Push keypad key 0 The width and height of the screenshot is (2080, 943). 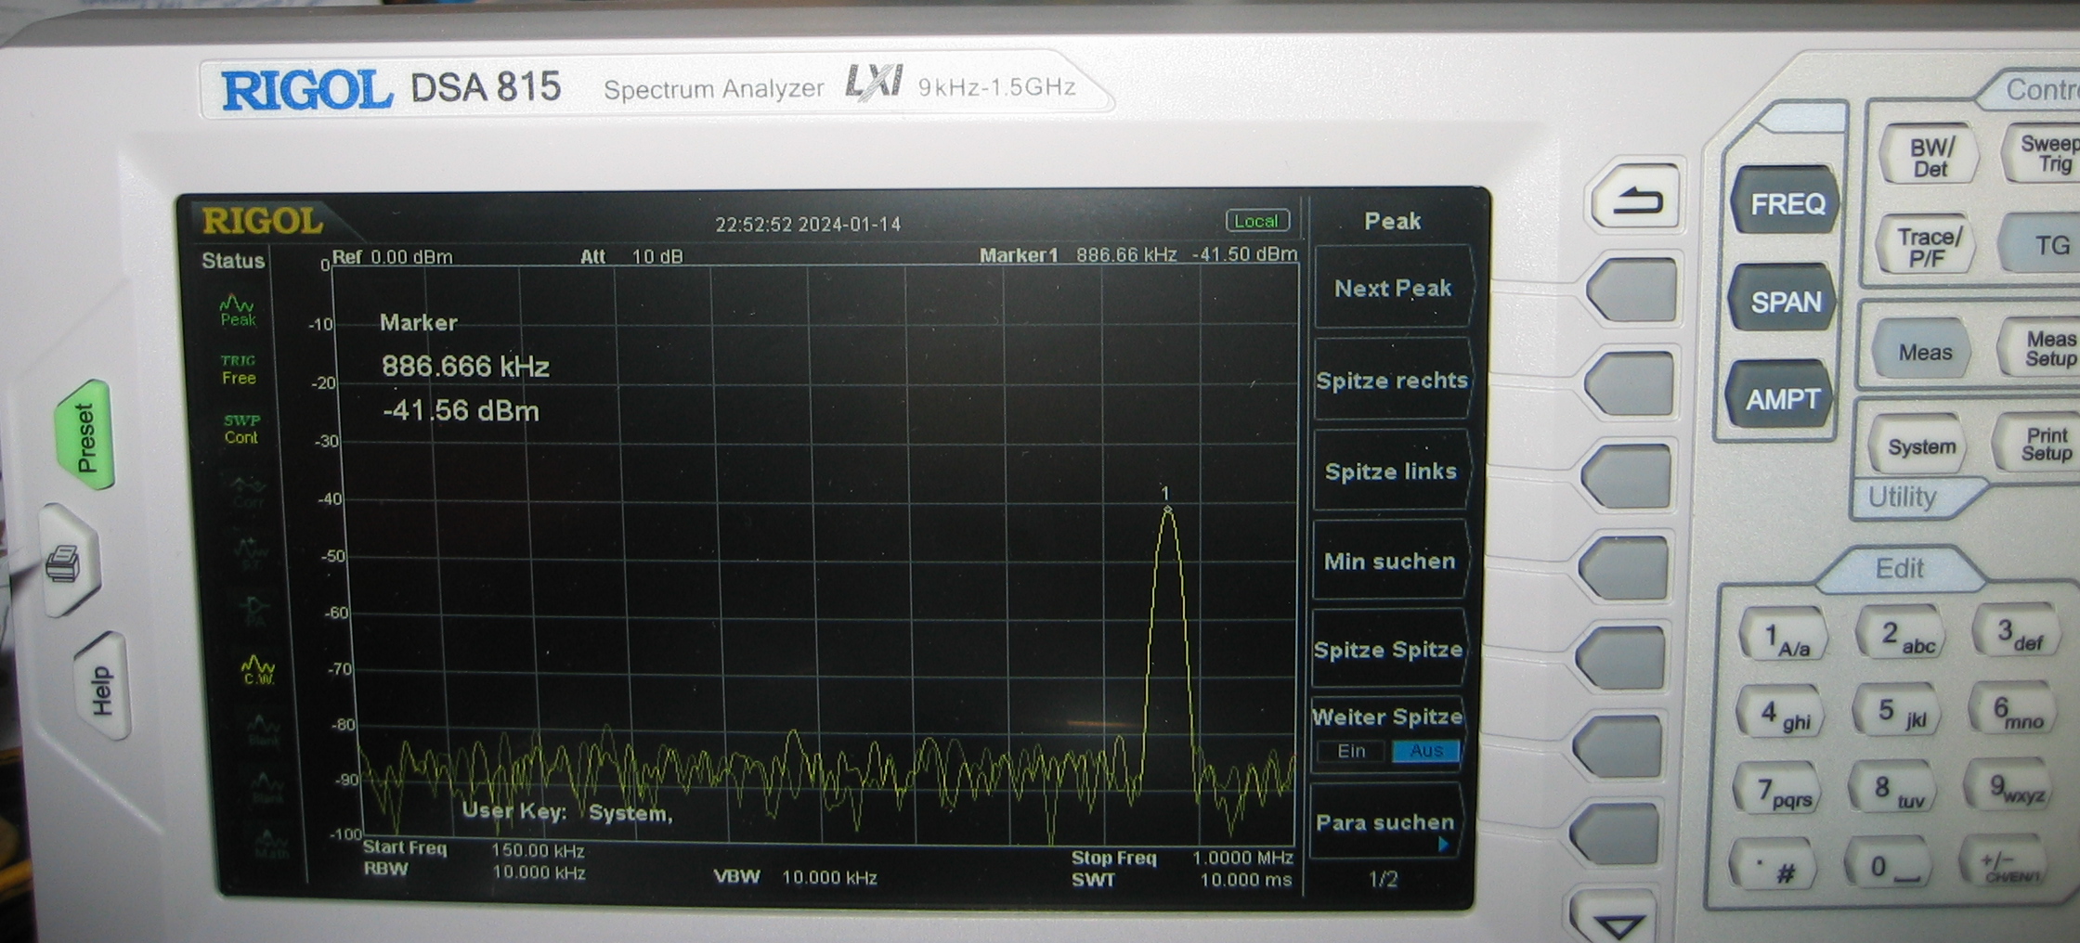[1890, 867]
